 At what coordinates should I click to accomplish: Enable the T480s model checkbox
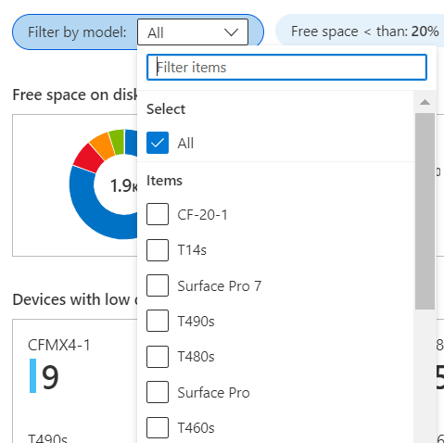158,357
